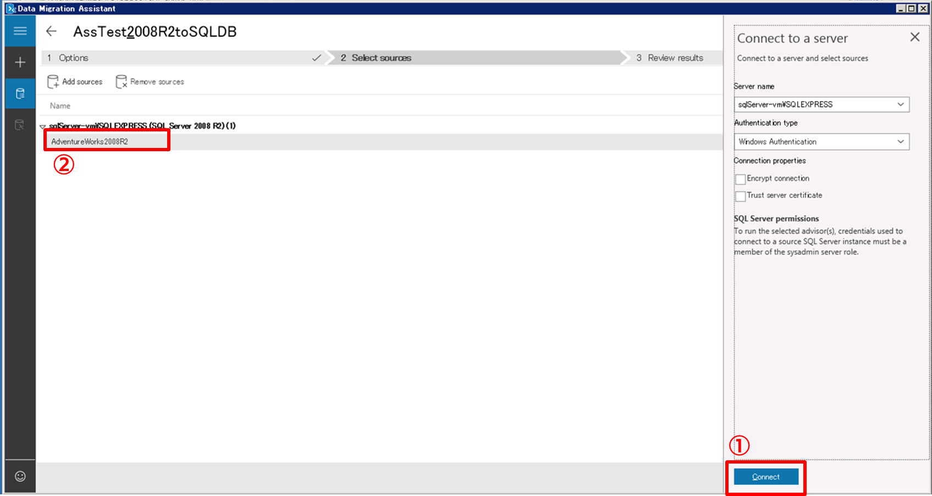Screen dimensions: 932x496
Task: Click the plus icon for new project
Action: click(x=20, y=63)
